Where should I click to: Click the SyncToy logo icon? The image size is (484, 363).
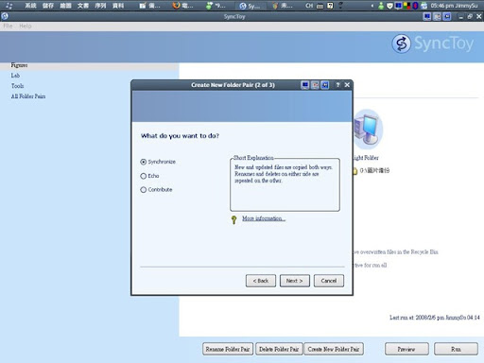pyautogui.click(x=401, y=43)
